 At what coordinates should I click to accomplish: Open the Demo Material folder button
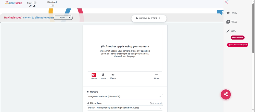point(149,18)
